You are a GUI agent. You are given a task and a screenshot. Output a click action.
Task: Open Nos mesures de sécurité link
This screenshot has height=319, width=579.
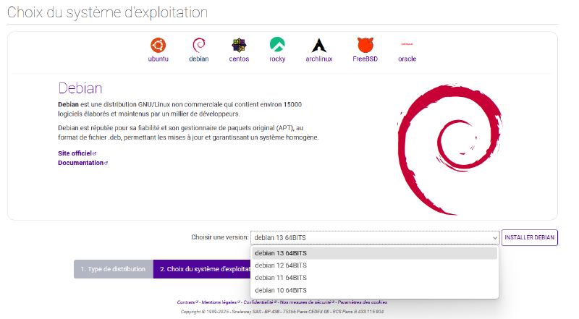pyautogui.click(x=306, y=302)
